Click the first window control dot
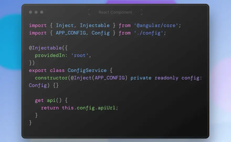The width and height of the screenshot is (231, 142). pos(30,12)
